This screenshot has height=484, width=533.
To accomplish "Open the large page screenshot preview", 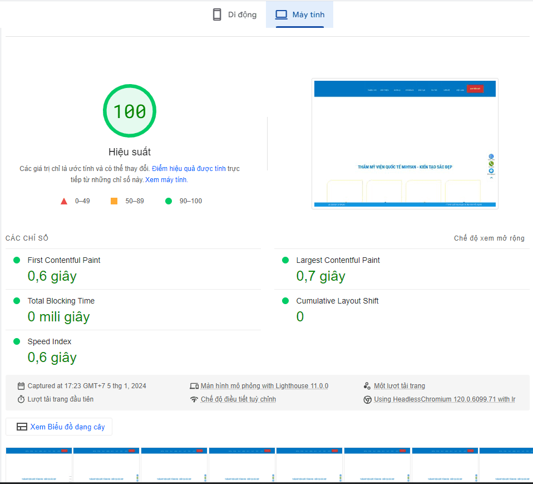I will coord(405,144).
